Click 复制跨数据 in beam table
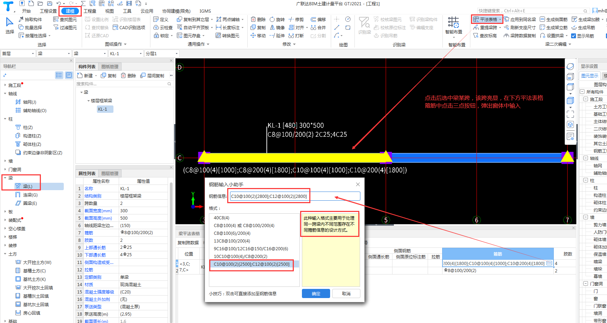Image resolution: width=607 pixels, height=323 pixels. (x=188, y=243)
